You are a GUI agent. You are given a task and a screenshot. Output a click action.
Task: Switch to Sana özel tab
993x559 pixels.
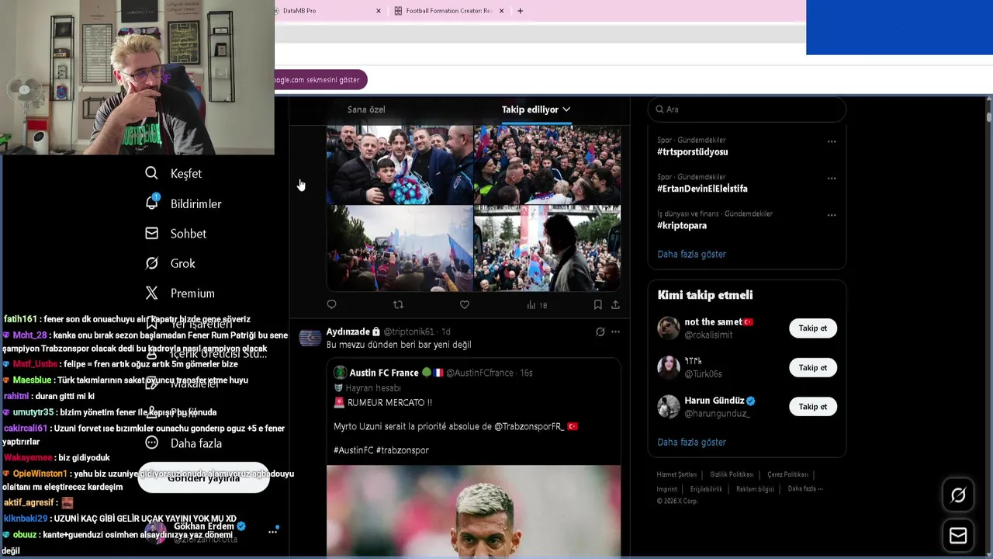coord(366,109)
